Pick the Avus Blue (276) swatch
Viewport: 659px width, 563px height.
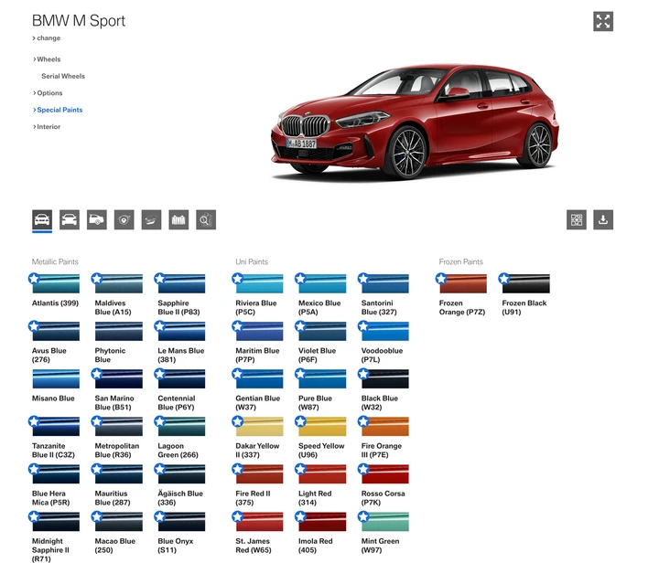(56, 331)
